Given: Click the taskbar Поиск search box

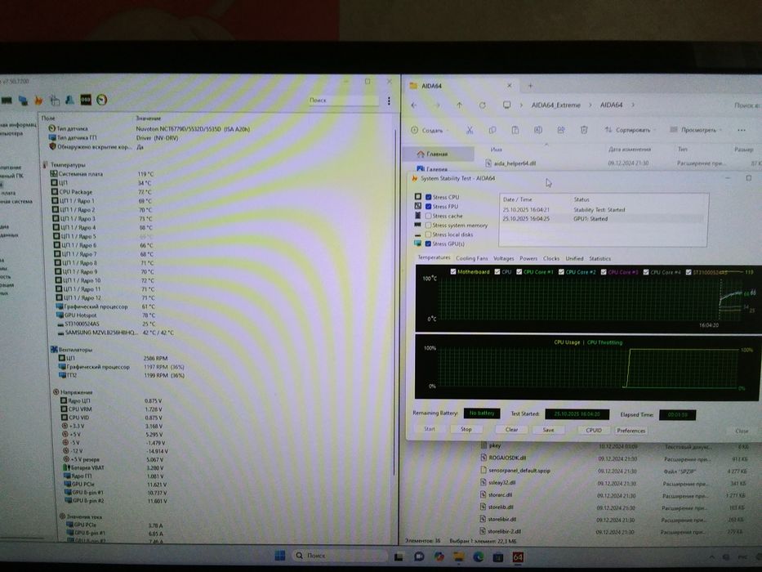Looking at the screenshot, I should pyautogui.click(x=339, y=556).
